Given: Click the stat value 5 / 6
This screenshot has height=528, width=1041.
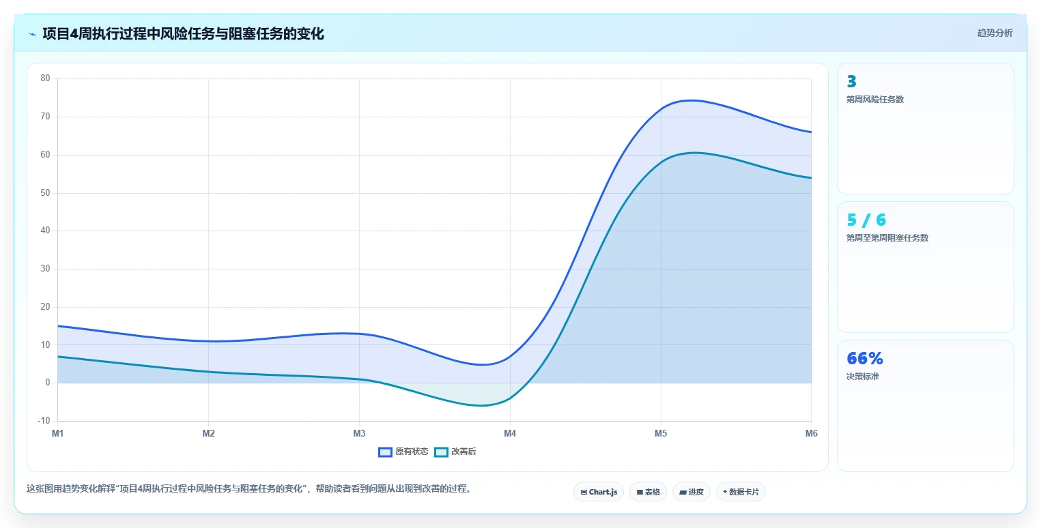Looking at the screenshot, I should click(x=866, y=220).
